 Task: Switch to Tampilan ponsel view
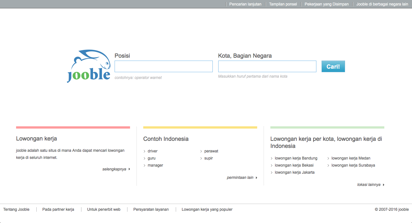(x=283, y=4)
